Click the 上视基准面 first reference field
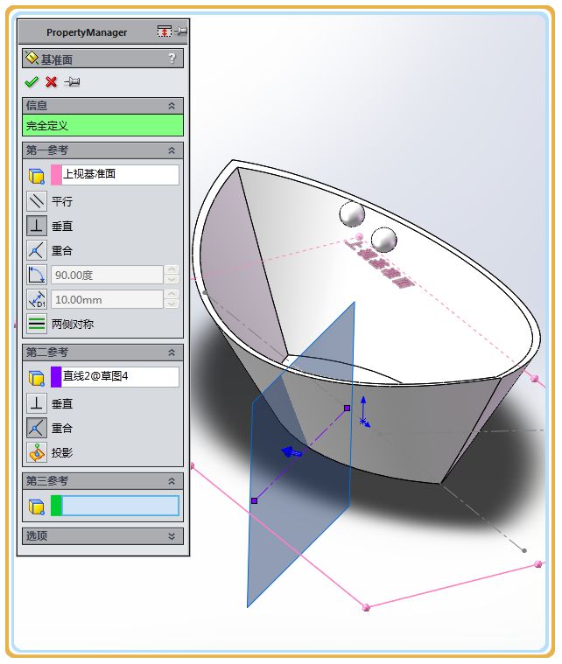562x664 pixels. pos(121,174)
